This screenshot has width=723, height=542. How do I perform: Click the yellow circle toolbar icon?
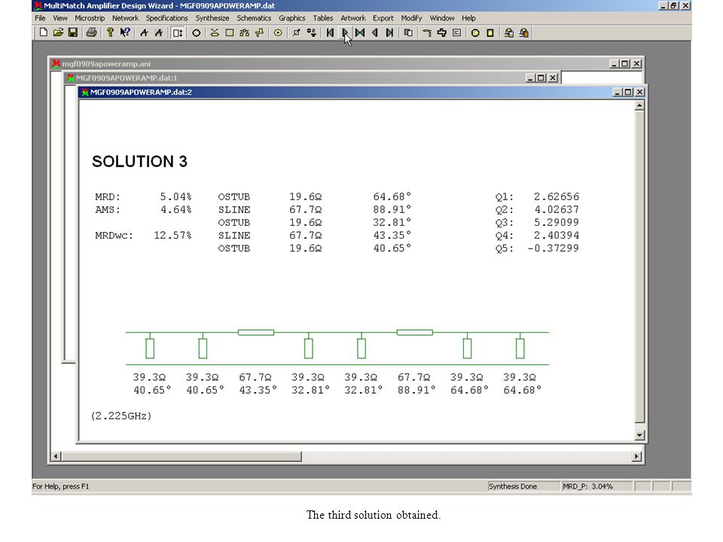tap(475, 32)
